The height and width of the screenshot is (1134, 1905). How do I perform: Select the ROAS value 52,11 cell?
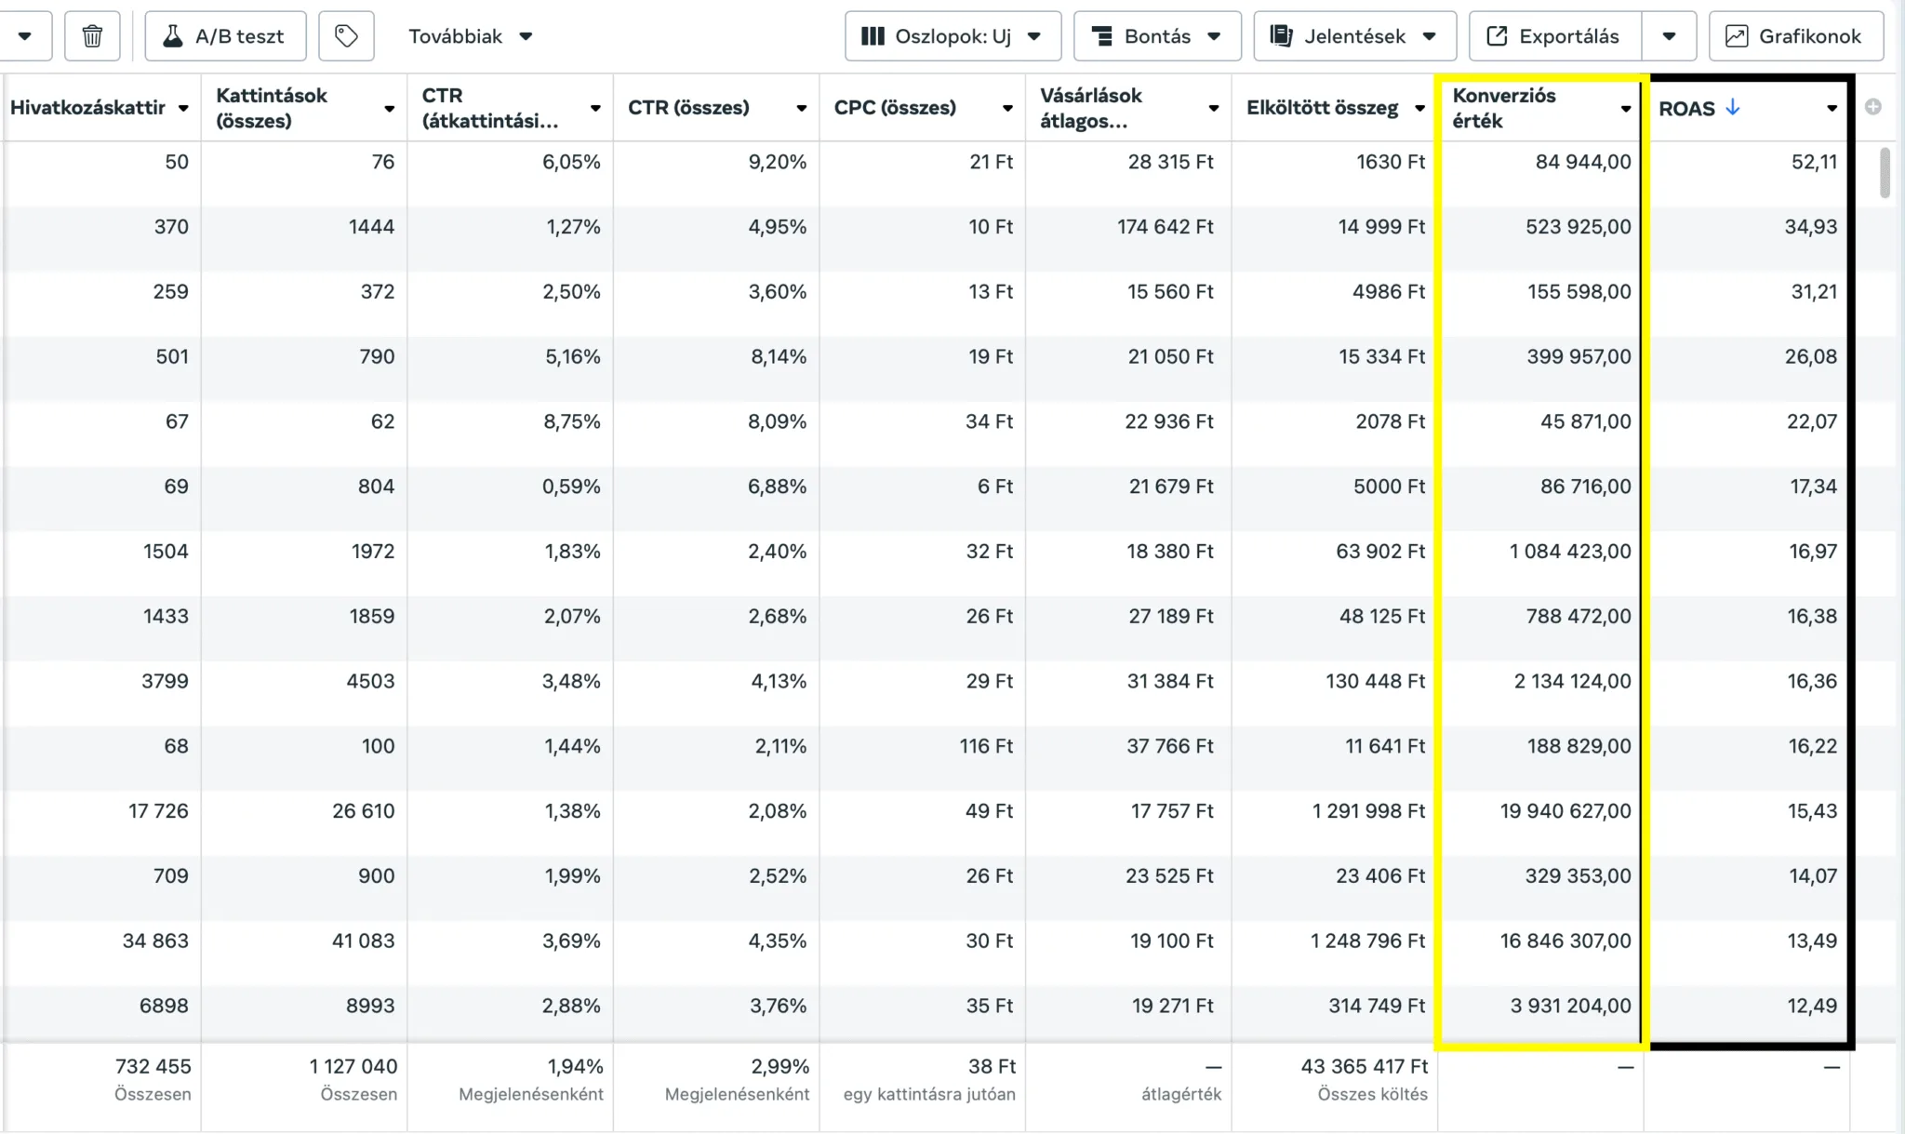point(1813,162)
